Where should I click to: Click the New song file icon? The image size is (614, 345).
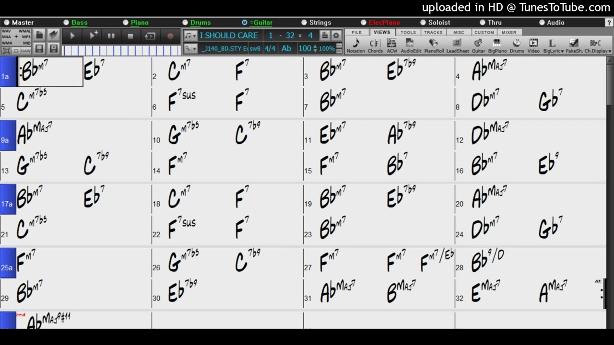point(40,35)
